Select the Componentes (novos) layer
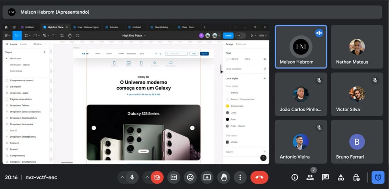Screen dimensions: 389x189 pyautogui.click(x=22, y=80)
